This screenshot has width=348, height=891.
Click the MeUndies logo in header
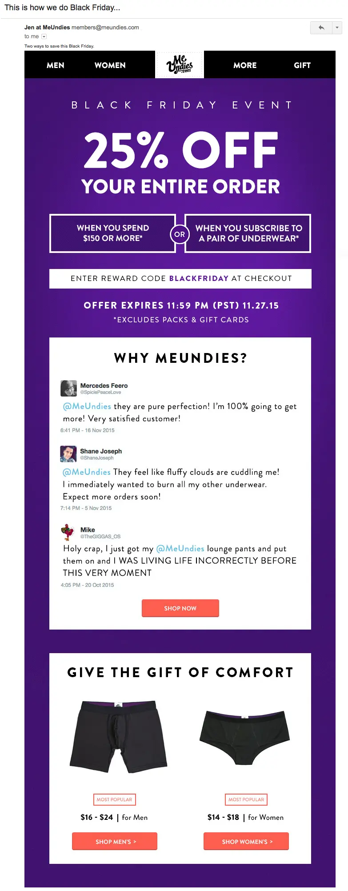pyautogui.click(x=180, y=64)
